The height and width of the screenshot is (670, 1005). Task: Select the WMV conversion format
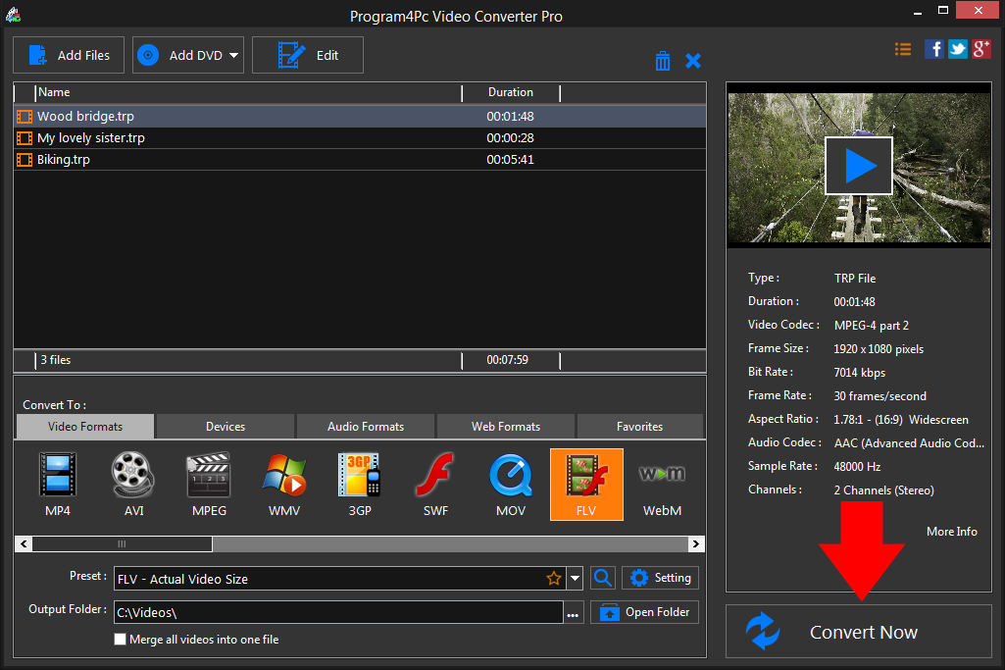[x=284, y=484]
